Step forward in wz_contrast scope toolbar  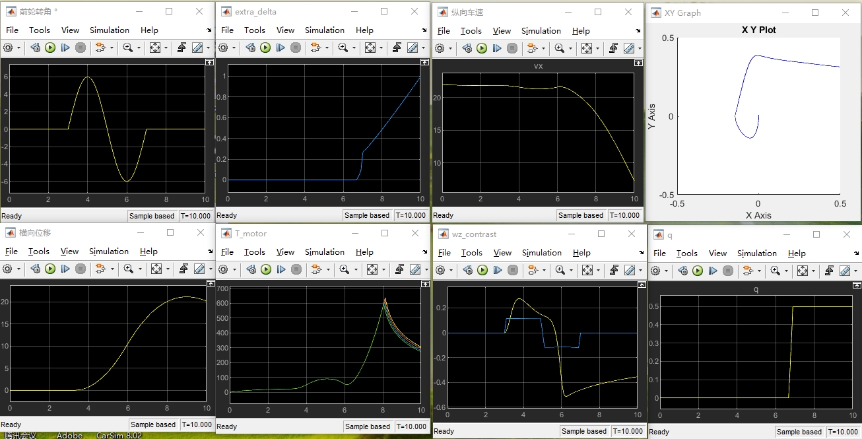[498, 270]
